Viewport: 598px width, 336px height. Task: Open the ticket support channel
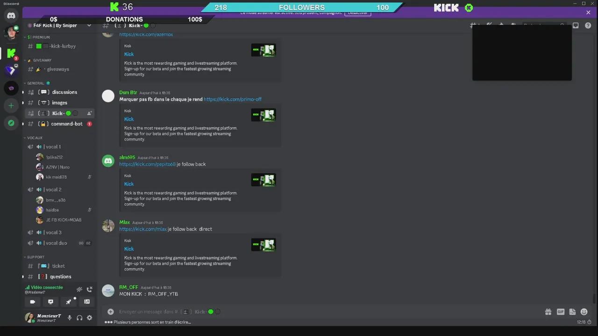[x=60, y=266]
